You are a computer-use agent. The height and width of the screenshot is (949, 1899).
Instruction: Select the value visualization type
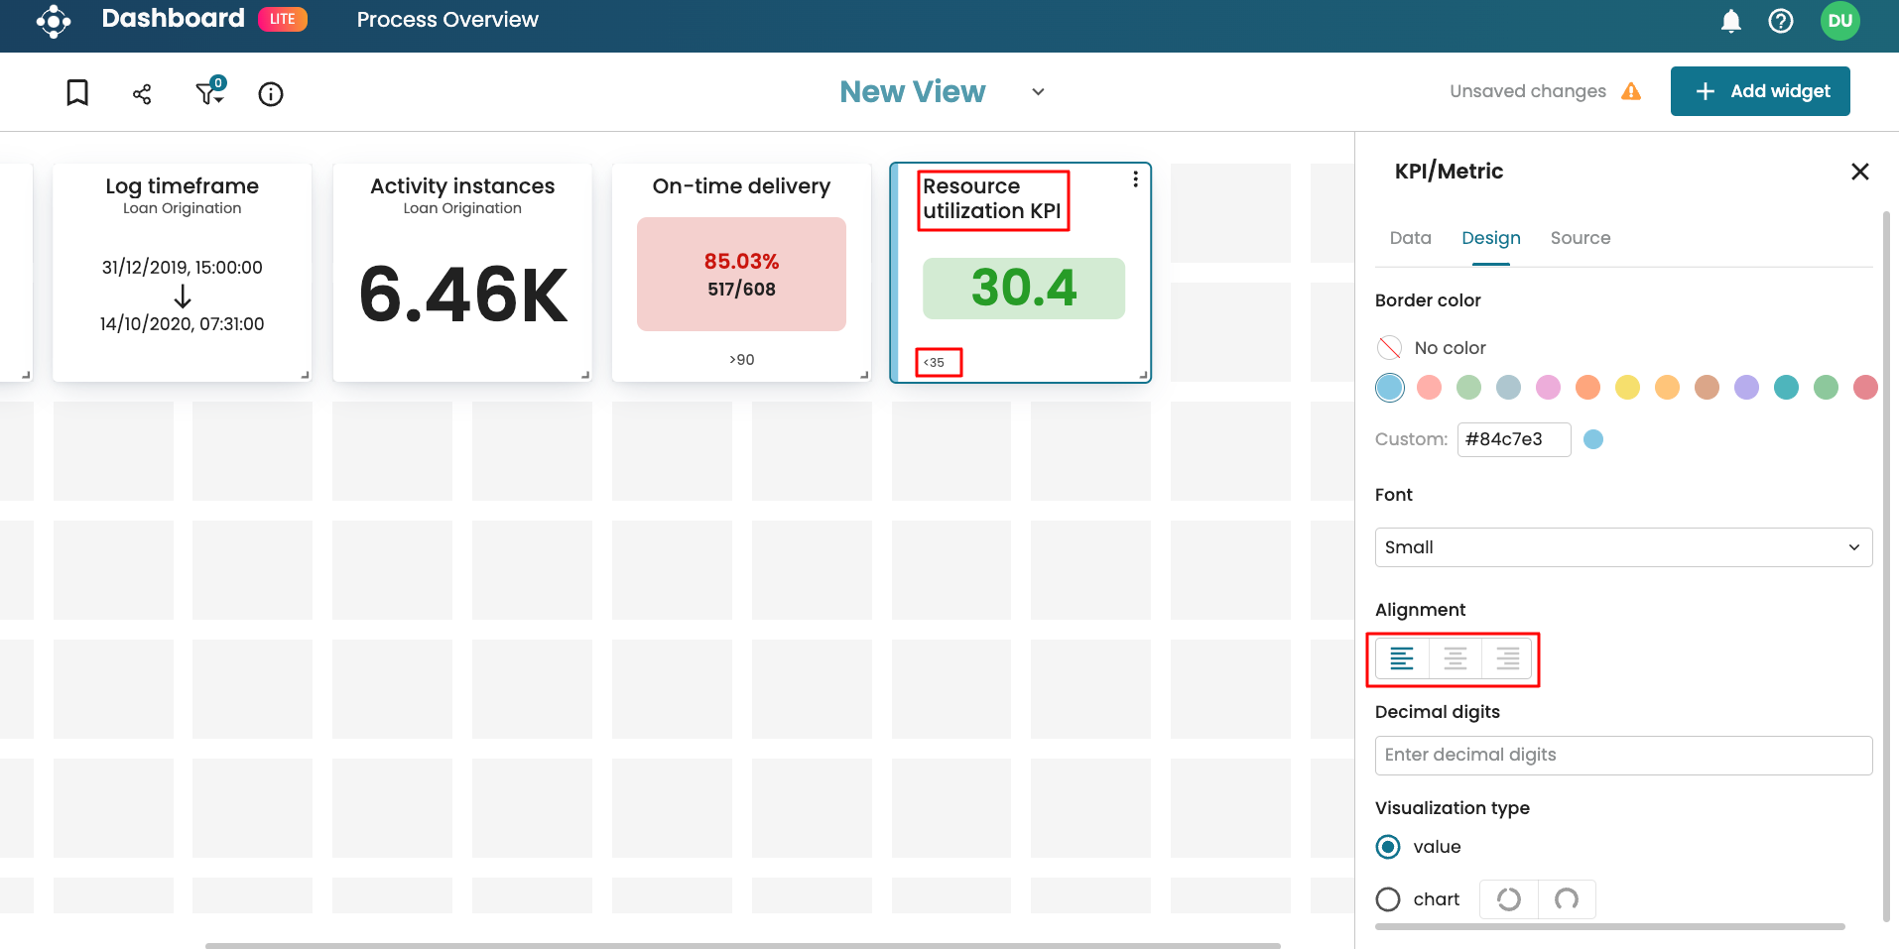point(1388,847)
